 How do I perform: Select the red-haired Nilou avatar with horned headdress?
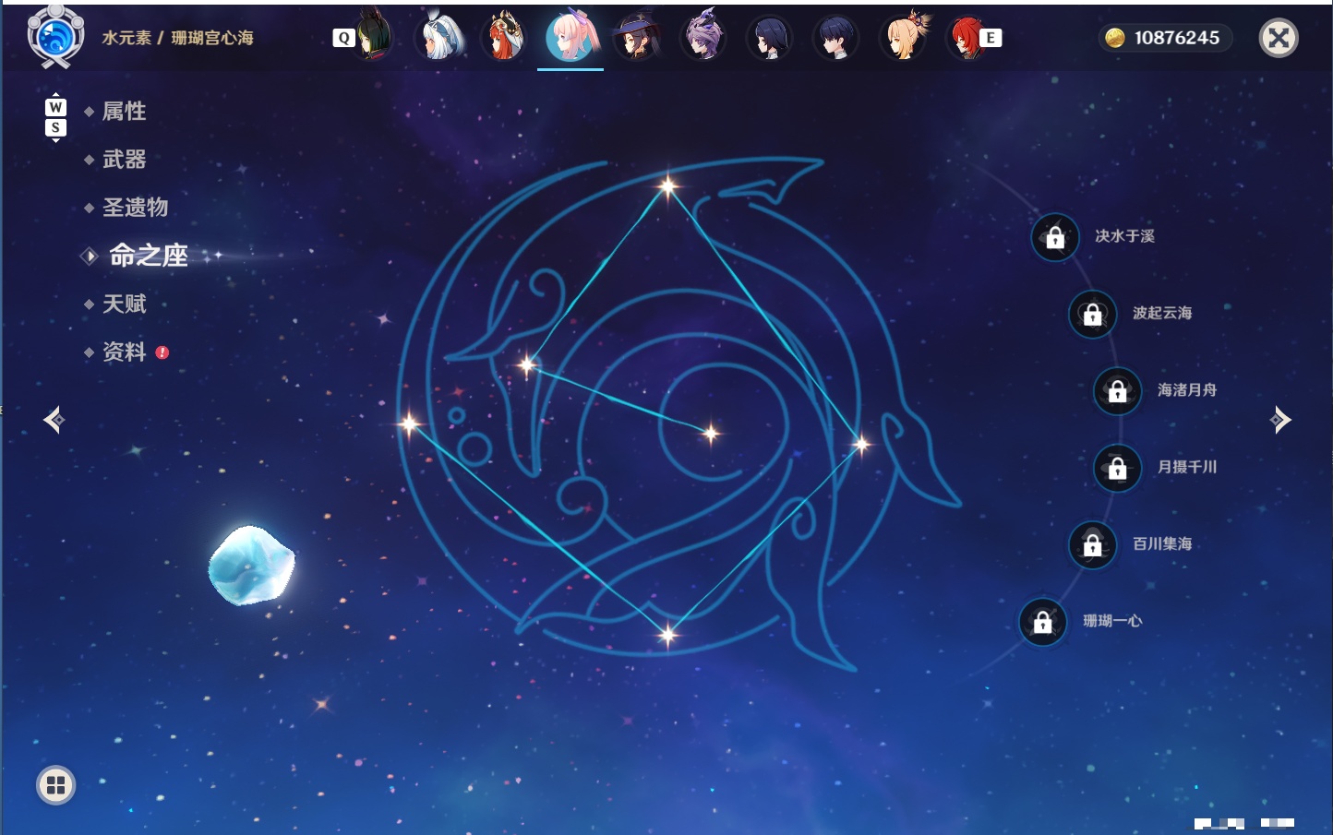point(505,37)
